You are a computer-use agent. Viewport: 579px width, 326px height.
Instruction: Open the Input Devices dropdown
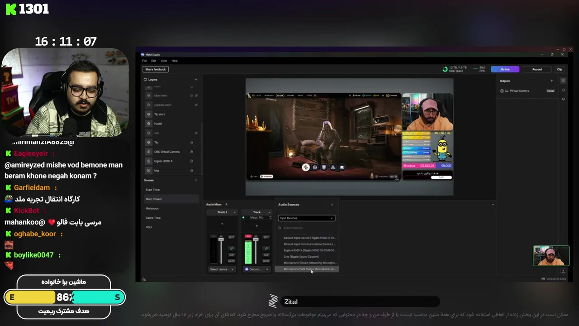(306, 218)
